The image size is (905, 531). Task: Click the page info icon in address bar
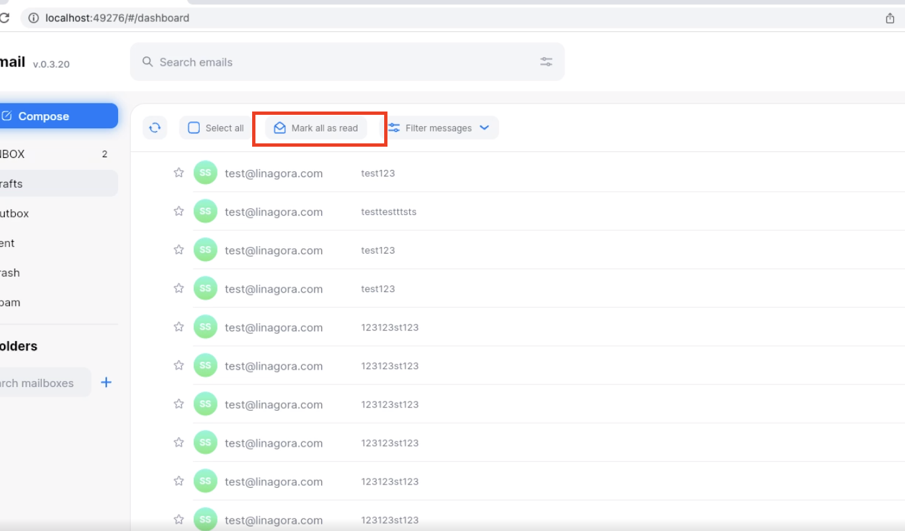(x=33, y=18)
